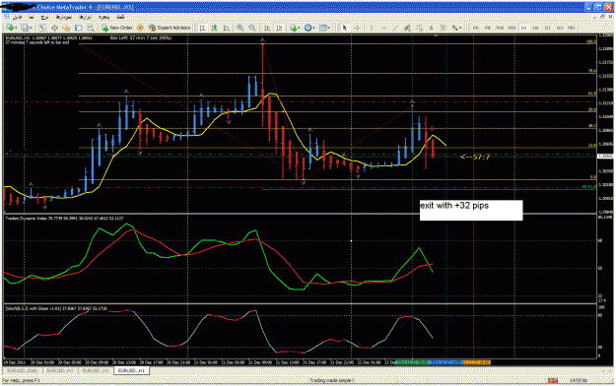Viewport: 616px width, 386px height.
Task: Click the connection status bars in status bar
Action: tap(553, 380)
